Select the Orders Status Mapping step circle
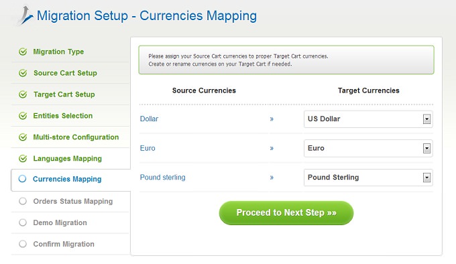 [23, 201]
